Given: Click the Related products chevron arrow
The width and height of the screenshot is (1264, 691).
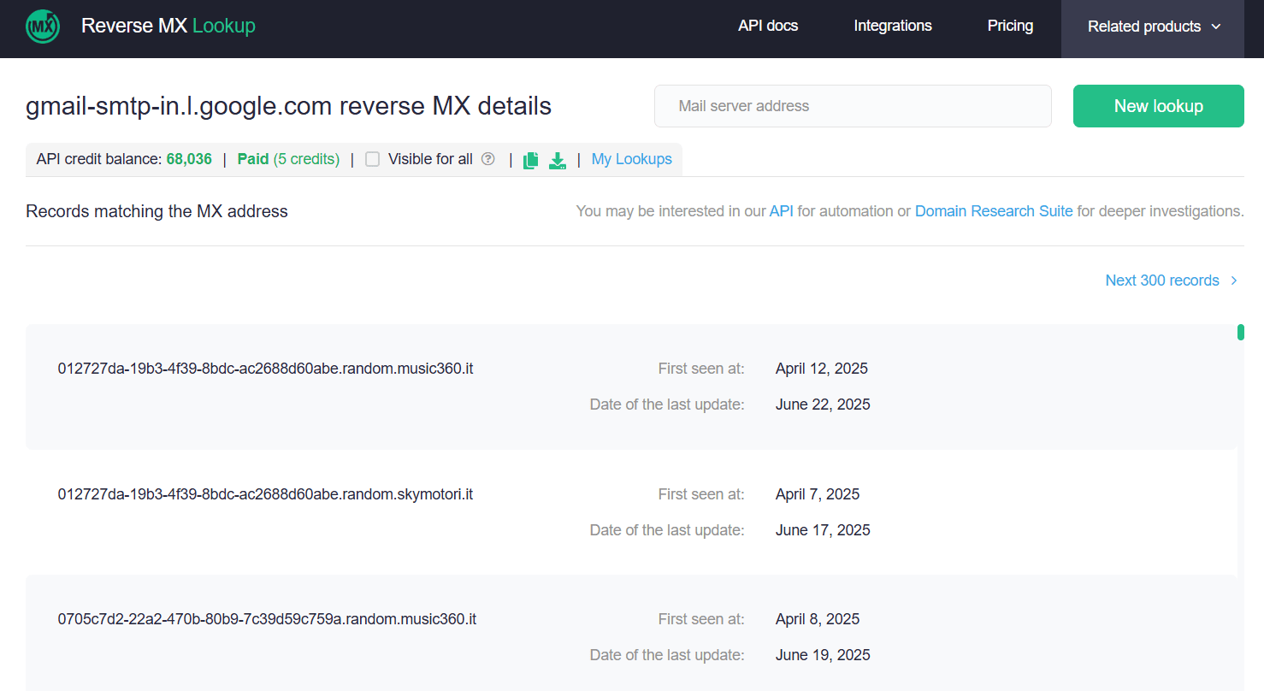Looking at the screenshot, I should pos(1216,27).
